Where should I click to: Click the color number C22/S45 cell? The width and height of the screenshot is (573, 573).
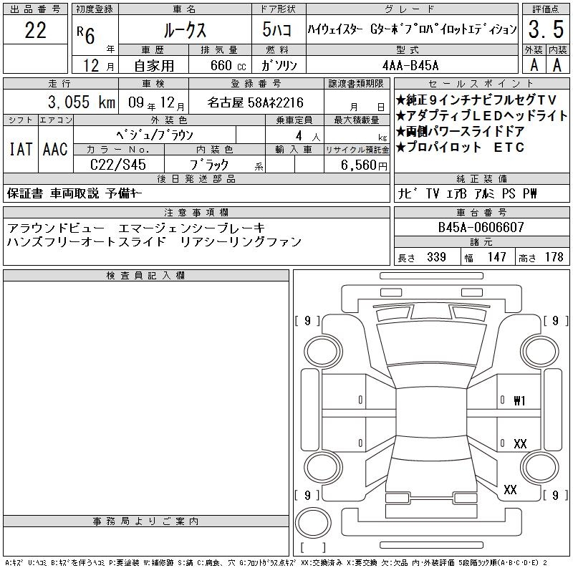coord(118,165)
